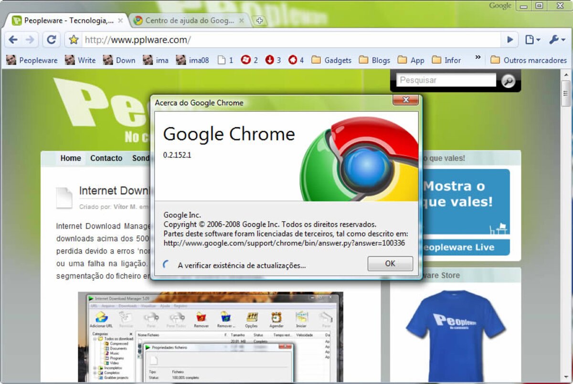Viewport: 573px width, 384px height.
Task: Open the Peopleware bookmark
Action: pyautogui.click(x=32, y=60)
